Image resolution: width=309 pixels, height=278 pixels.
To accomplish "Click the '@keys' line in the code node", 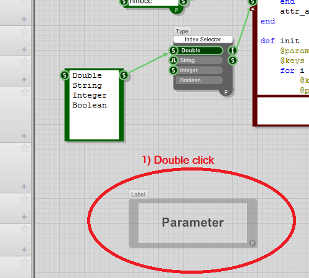I will 292,61.
